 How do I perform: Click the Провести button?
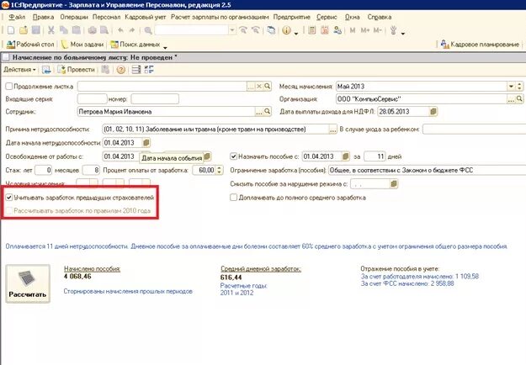76,70
